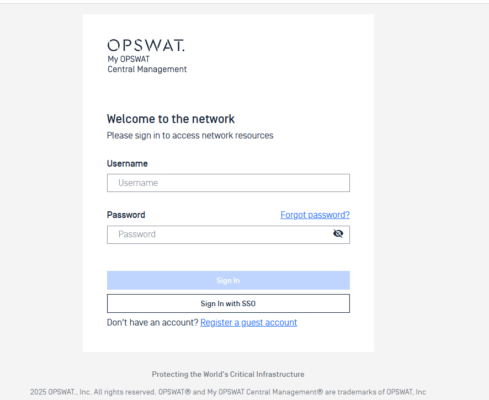
Task: Select the Welcome to the network heading
Action: pyautogui.click(x=171, y=119)
